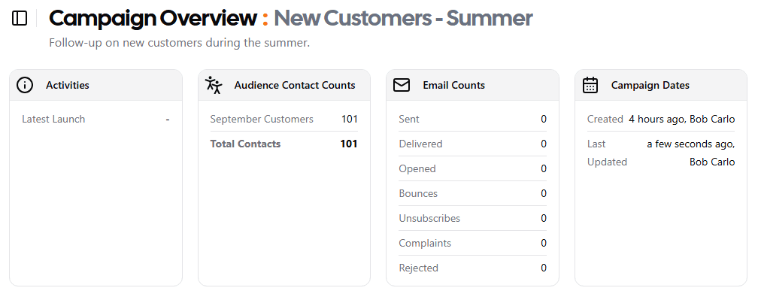Click the Last Updated date entry

pos(661,153)
